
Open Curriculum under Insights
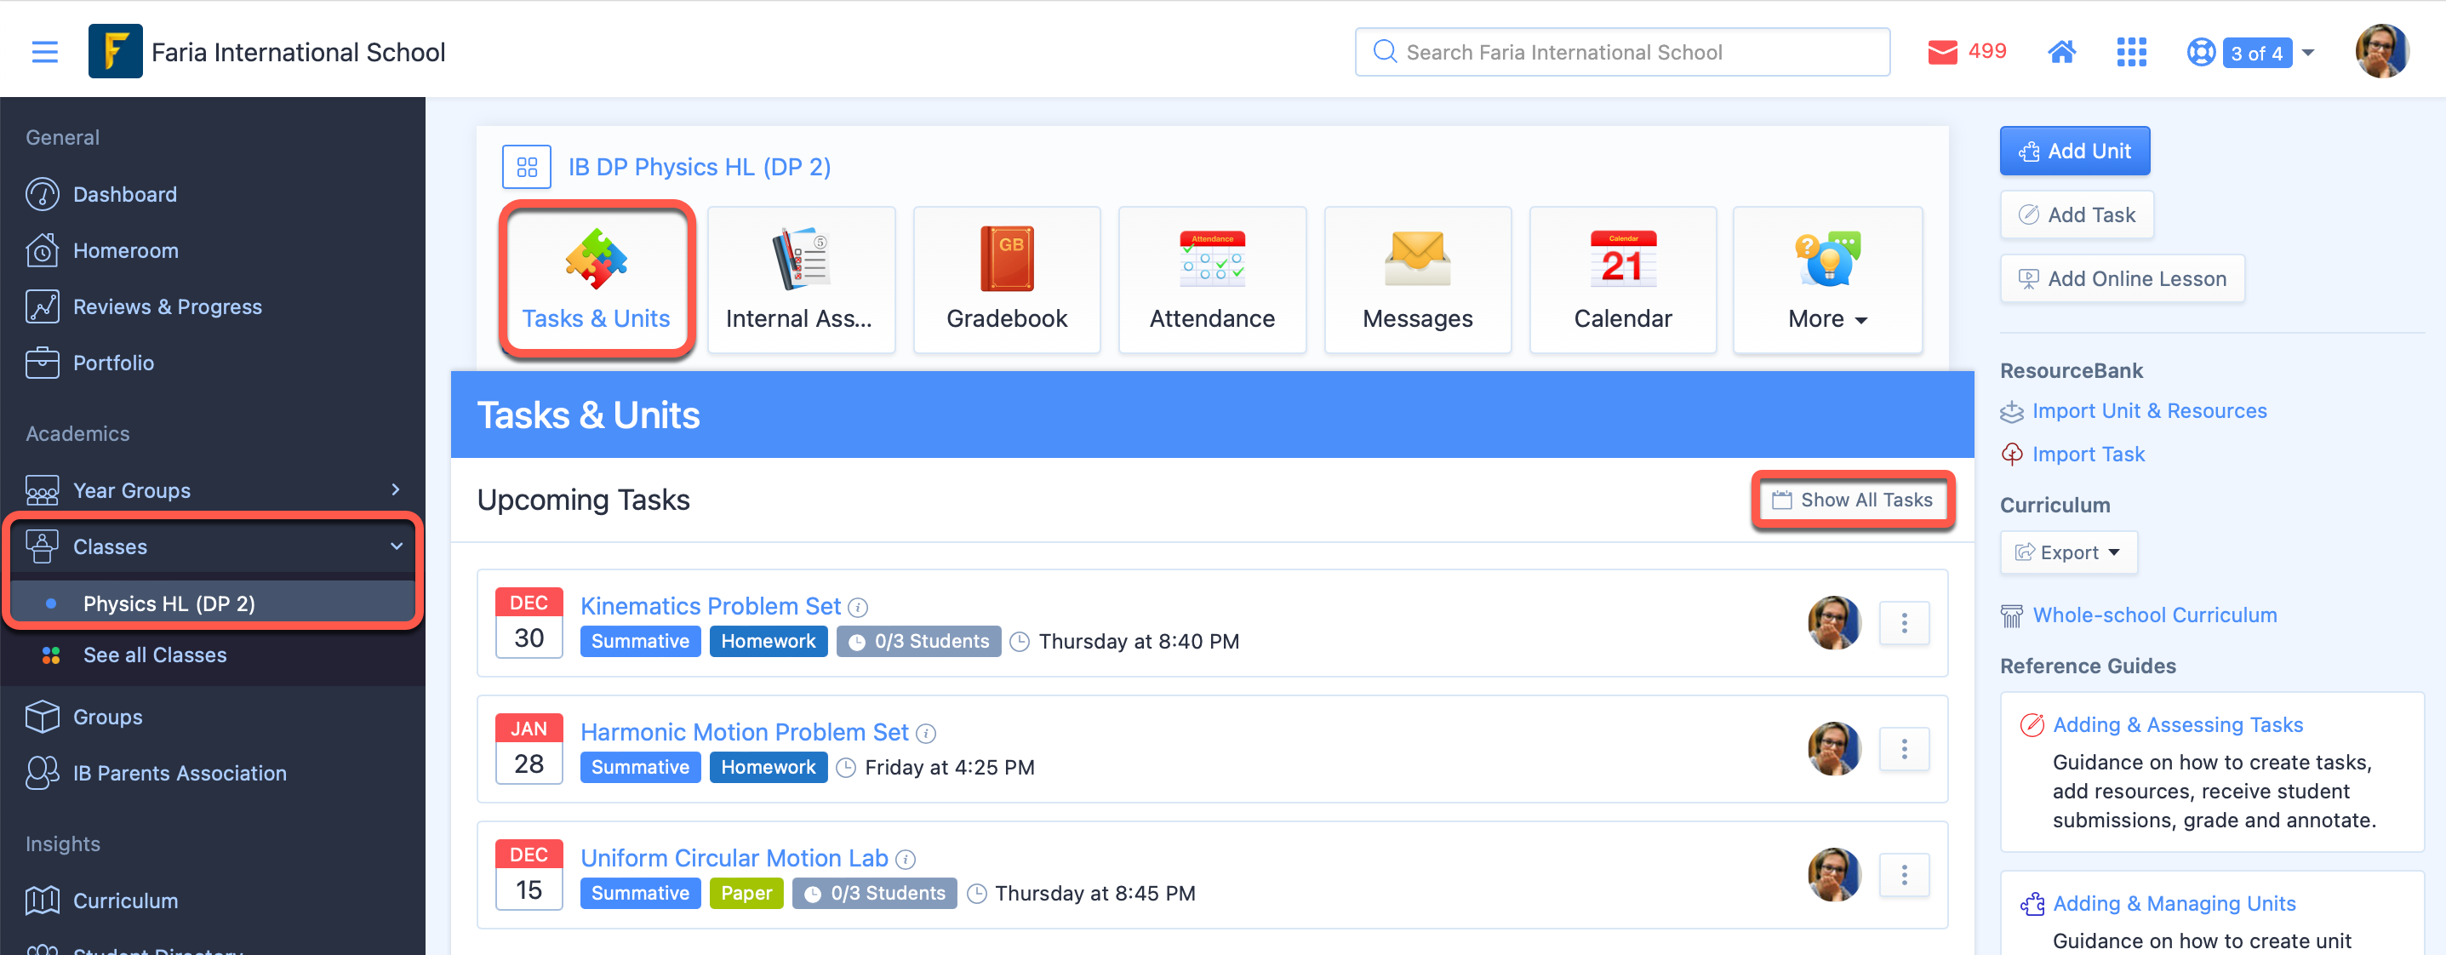(125, 900)
